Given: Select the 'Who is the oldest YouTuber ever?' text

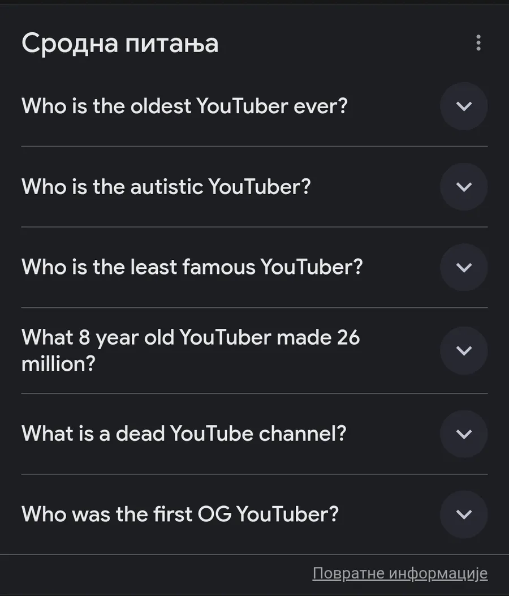Looking at the screenshot, I should tap(184, 106).
